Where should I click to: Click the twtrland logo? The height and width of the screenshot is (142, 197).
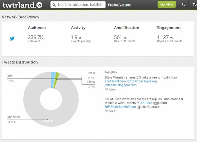coord(22,5)
